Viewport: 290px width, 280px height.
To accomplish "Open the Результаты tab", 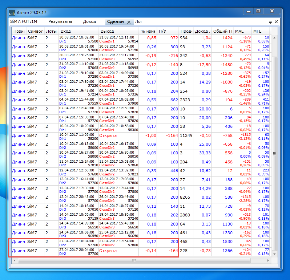I will tap(60, 21).
